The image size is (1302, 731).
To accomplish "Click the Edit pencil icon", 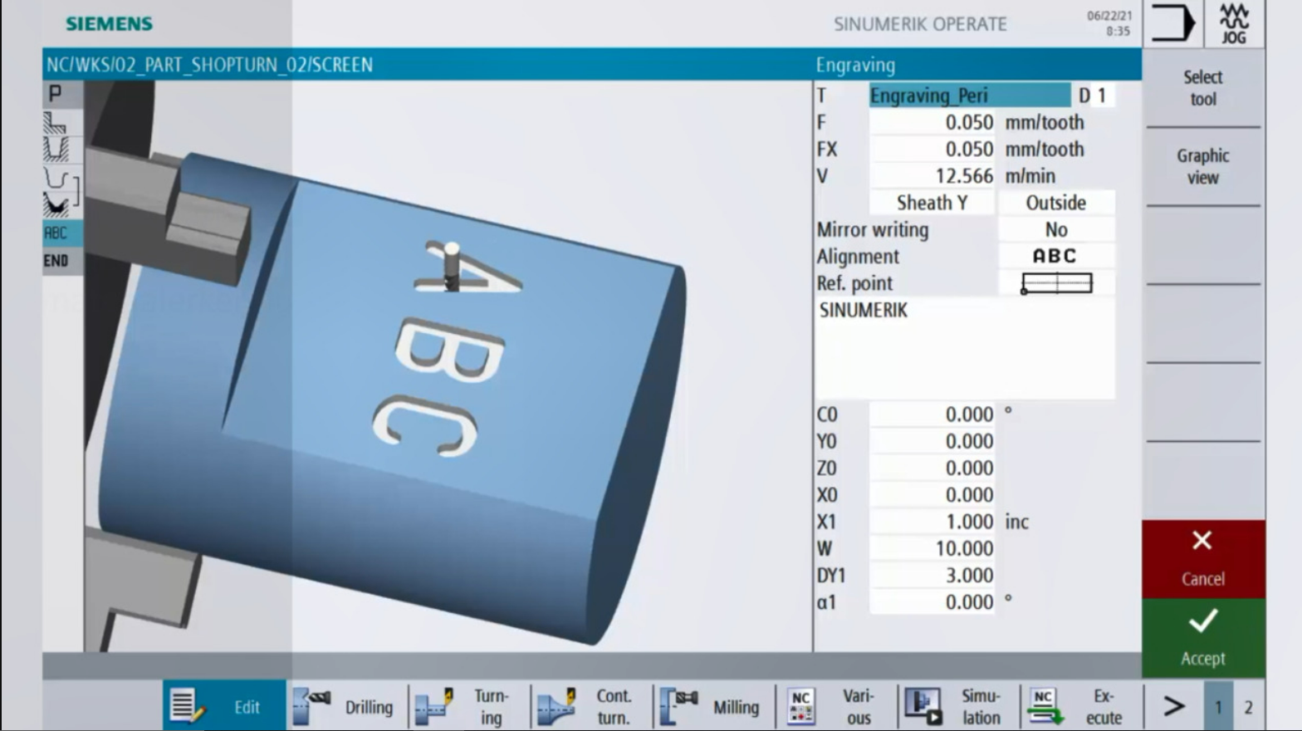I will [x=187, y=706].
